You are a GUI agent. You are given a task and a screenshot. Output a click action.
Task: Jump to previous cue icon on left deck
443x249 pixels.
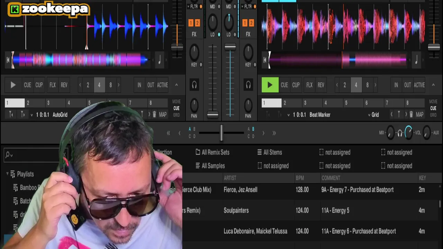[x=11, y=114]
